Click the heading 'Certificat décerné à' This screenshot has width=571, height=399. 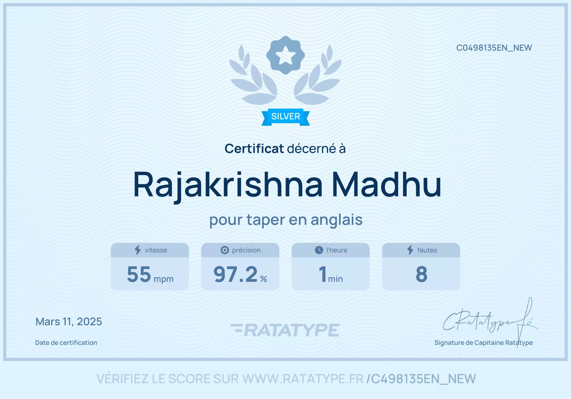(x=285, y=149)
